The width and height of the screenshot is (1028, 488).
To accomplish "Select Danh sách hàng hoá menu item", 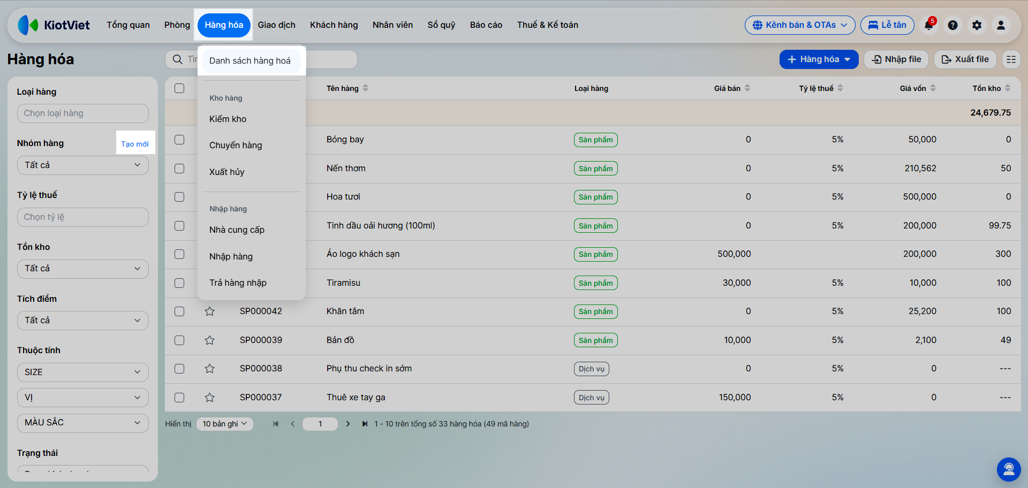I will click(x=250, y=61).
